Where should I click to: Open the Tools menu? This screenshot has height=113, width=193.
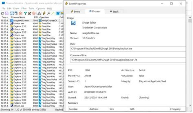31,9
